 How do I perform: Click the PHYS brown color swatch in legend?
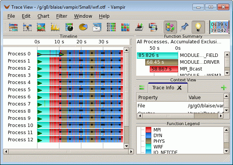coord(148,141)
